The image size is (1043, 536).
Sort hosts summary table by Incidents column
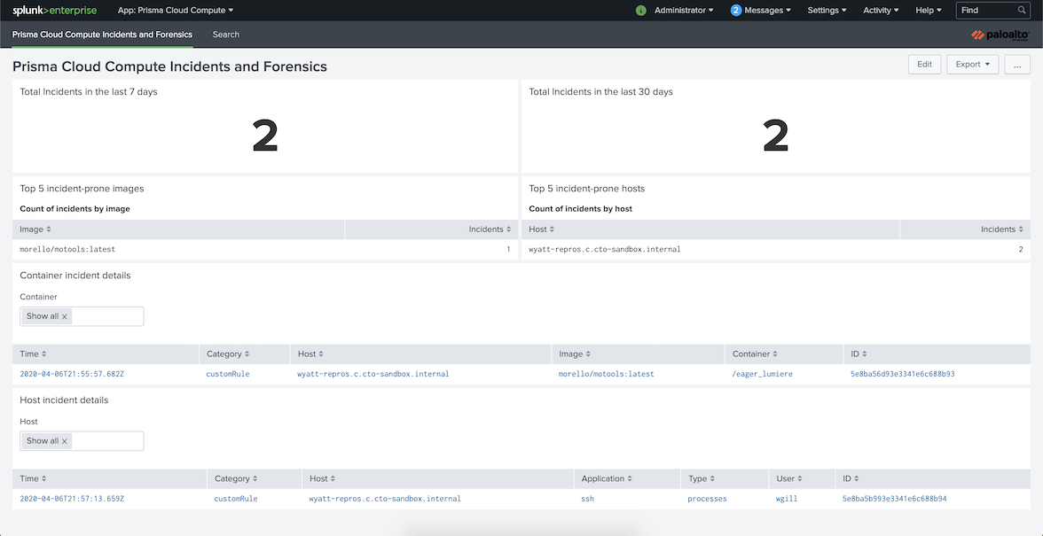[x=1002, y=229]
